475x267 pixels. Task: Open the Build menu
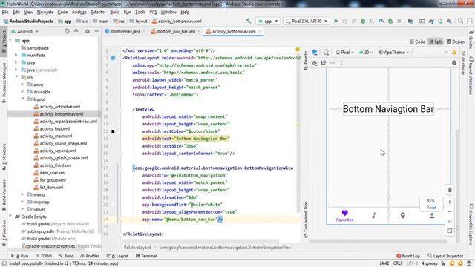coord(114,12)
